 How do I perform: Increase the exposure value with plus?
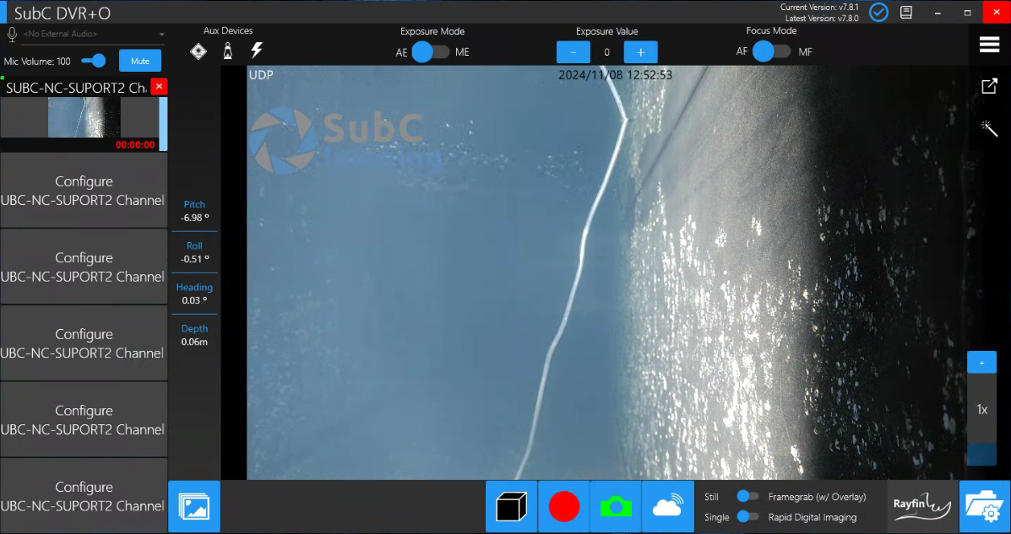(x=640, y=52)
